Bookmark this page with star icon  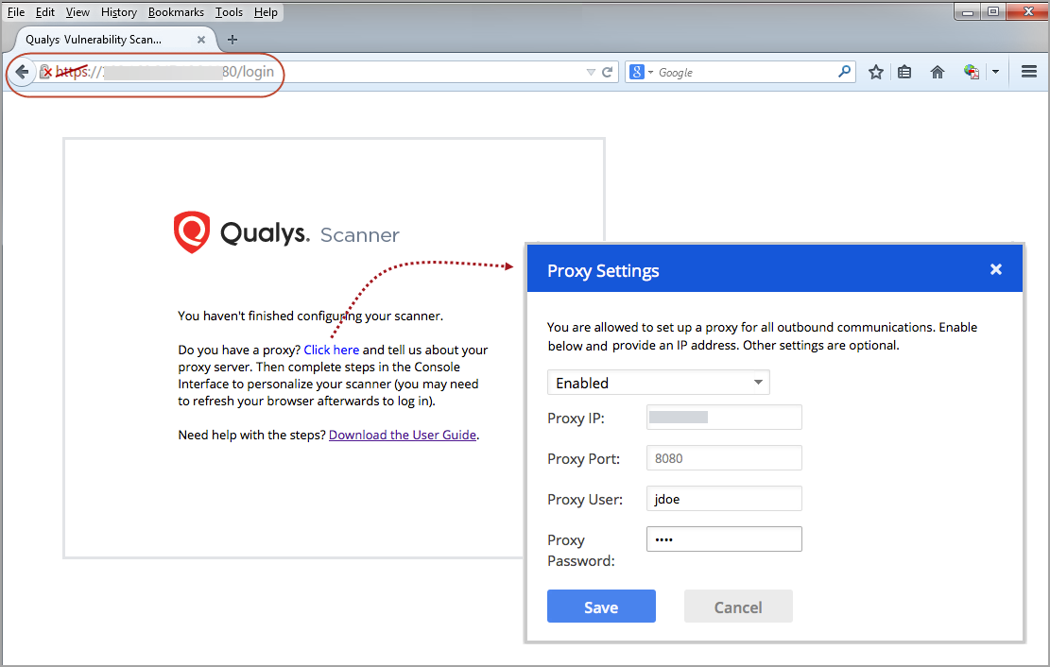(x=876, y=72)
